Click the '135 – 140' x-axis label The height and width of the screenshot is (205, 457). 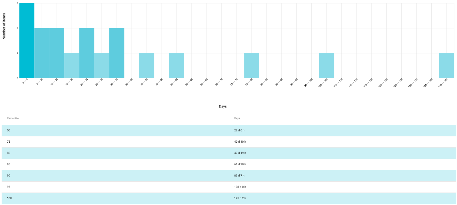[428, 83]
